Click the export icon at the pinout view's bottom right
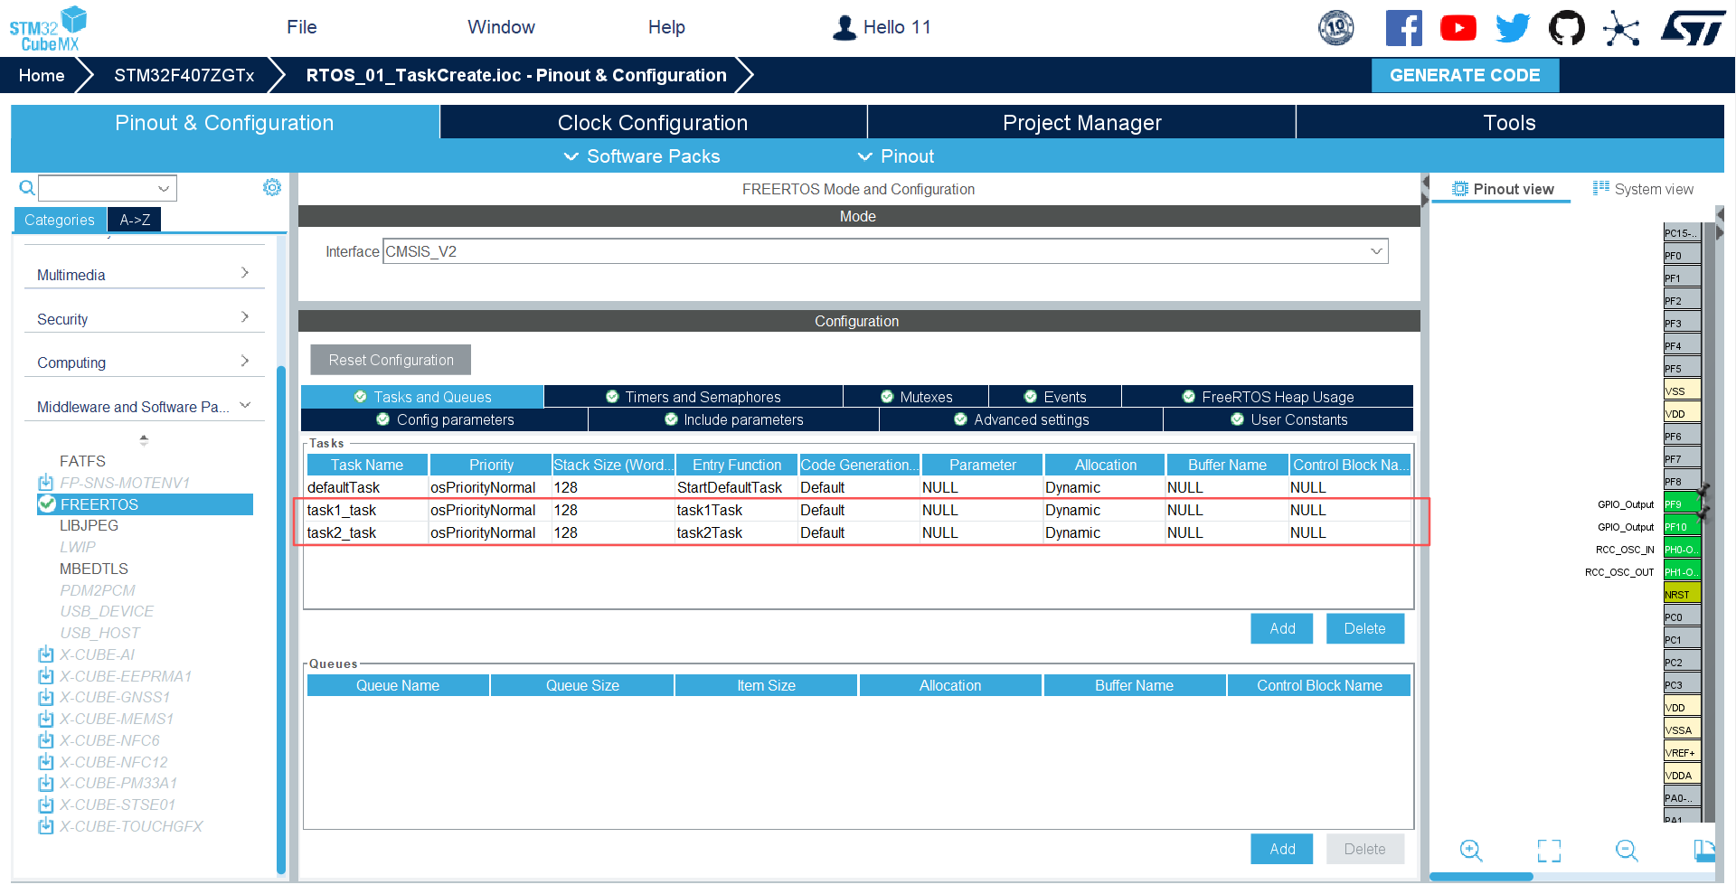1736x894 pixels. (1704, 851)
